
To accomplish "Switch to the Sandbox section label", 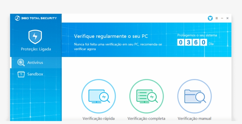I will [35, 74].
